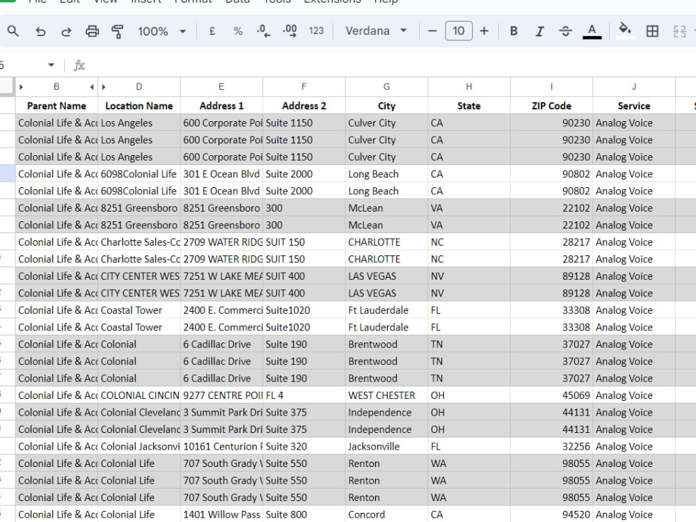696x522 pixels.
Task: Toggle Strikethrough formatting
Action: click(565, 31)
